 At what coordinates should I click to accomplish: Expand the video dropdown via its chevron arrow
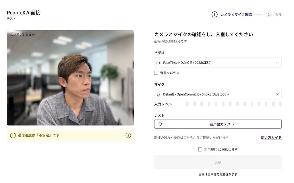pos(277,62)
